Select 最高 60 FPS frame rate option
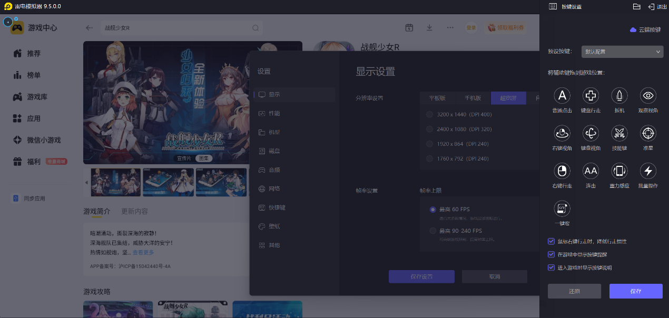Viewport: 669px width, 318px height. 433,209
